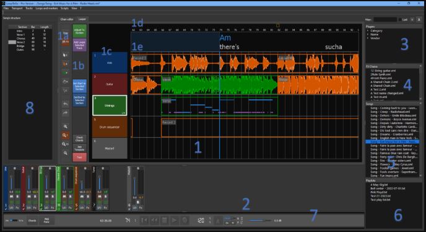This screenshot has width=426, height=232.
Task: Open the Files menu
Action: [x=6, y=8]
